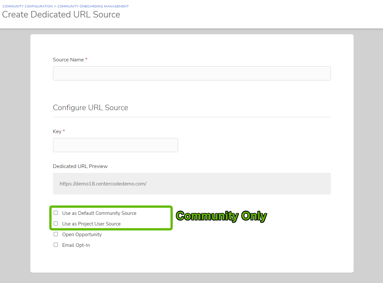Click the required asterisk beside Key
This screenshot has width=383, height=283.
tap(63, 131)
